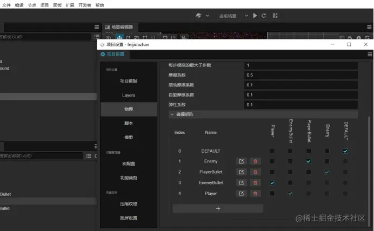Screen dimensions: 374x231
Task: Collapse the 碰撞矩阵 section
Action: 172,114
